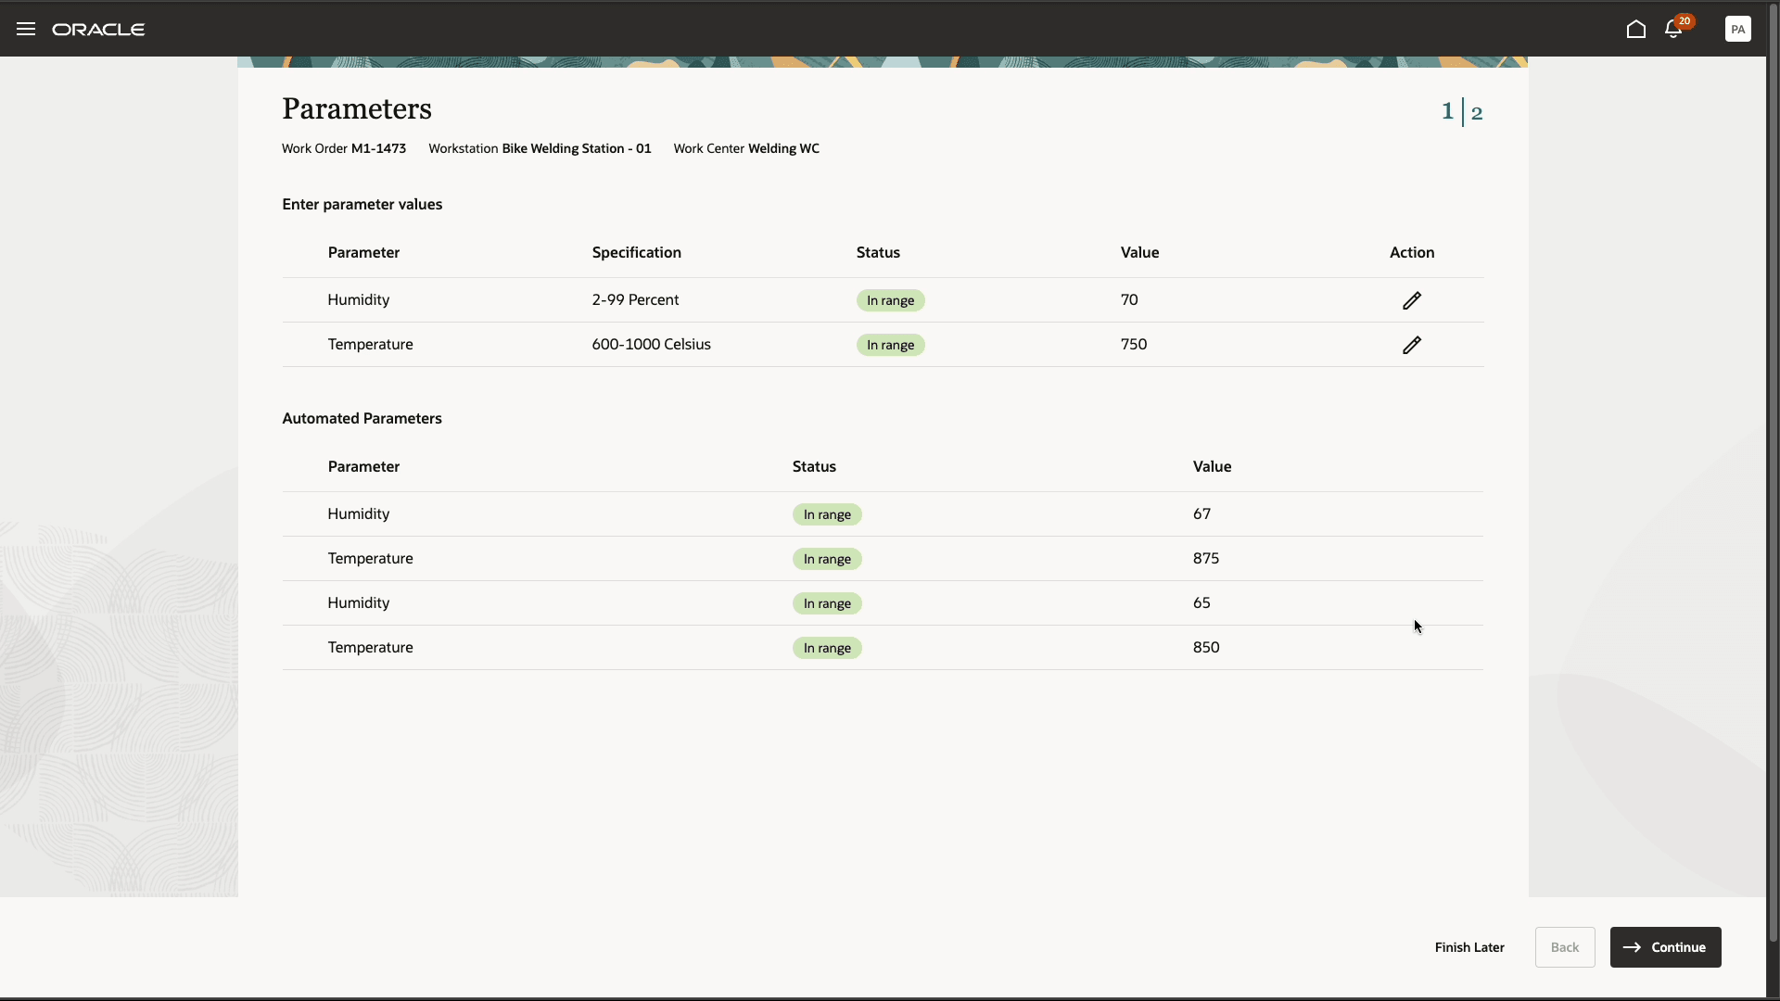Screen dimensions: 1780x1001
Task: Select page 1 indicator
Action: pyautogui.click(x=1447, y=110)
